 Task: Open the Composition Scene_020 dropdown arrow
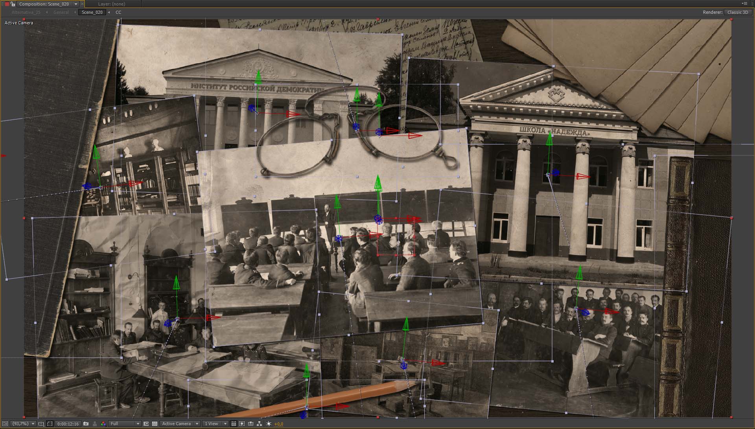tap(76, 4)
